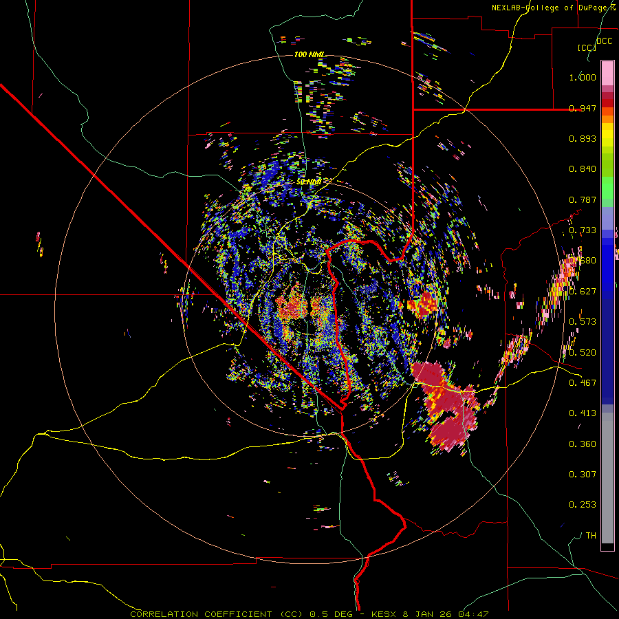Select the 0.307 color scale value

(x=583, y=475)
